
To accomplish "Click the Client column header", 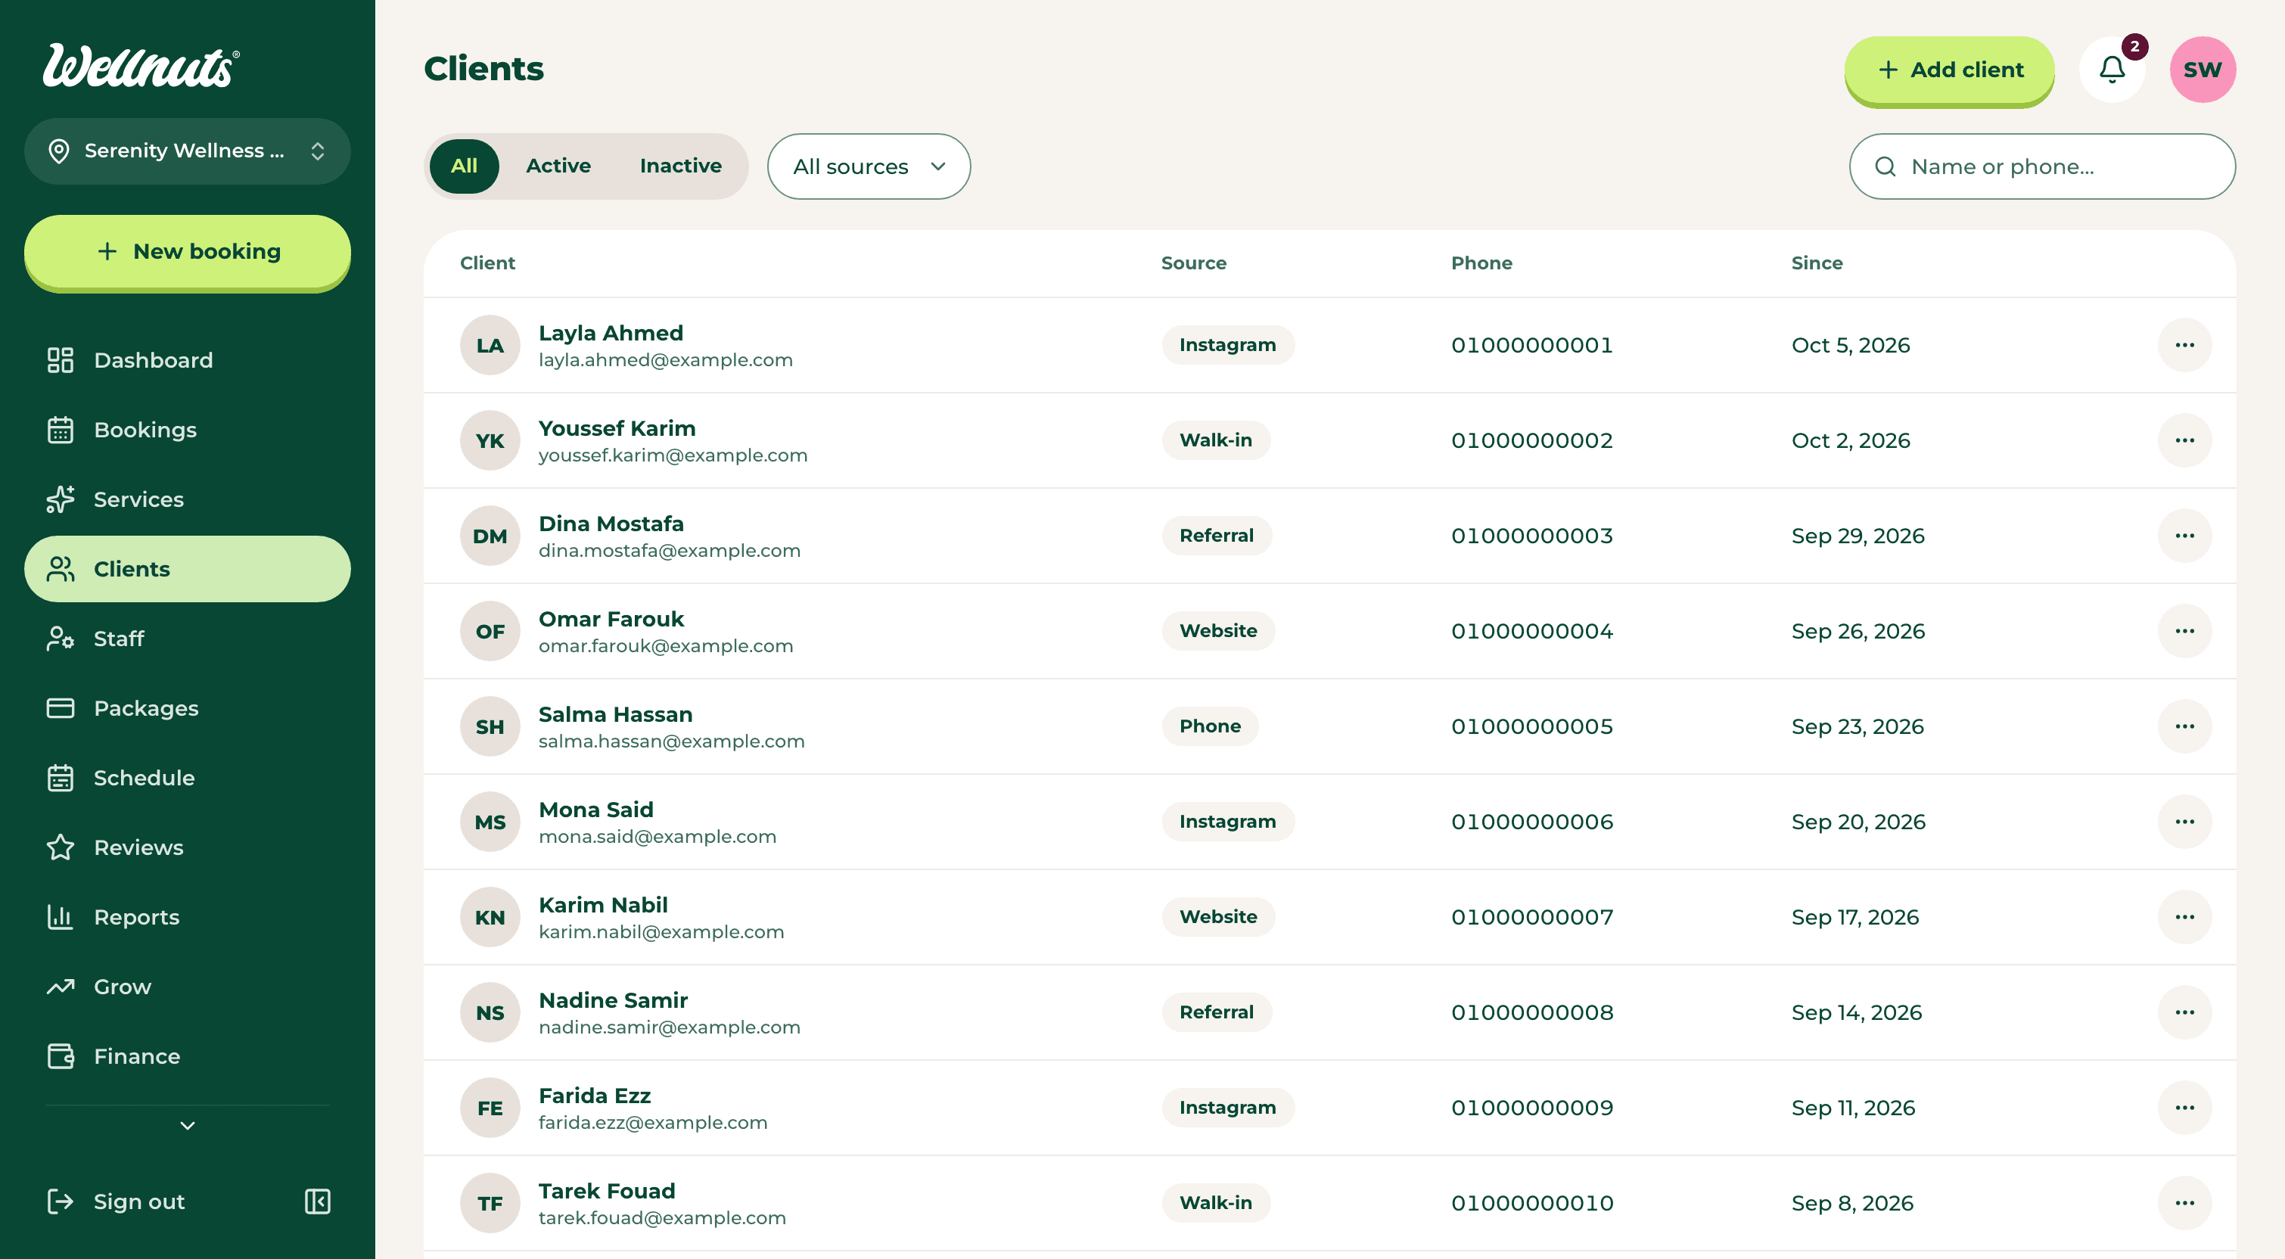I will tap(487, 263).
